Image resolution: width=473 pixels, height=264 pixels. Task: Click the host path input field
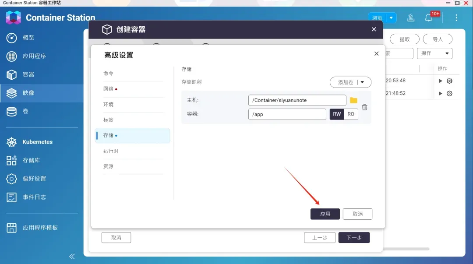click(x=297, y=100)
